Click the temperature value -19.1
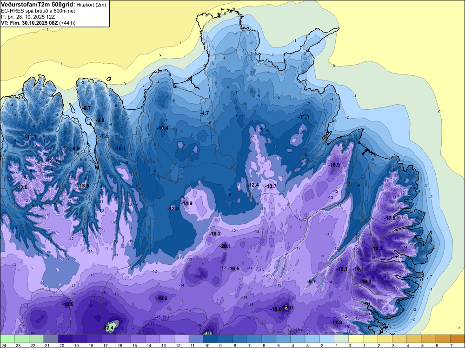Viewport: 465px width, 348px height. 358,269
